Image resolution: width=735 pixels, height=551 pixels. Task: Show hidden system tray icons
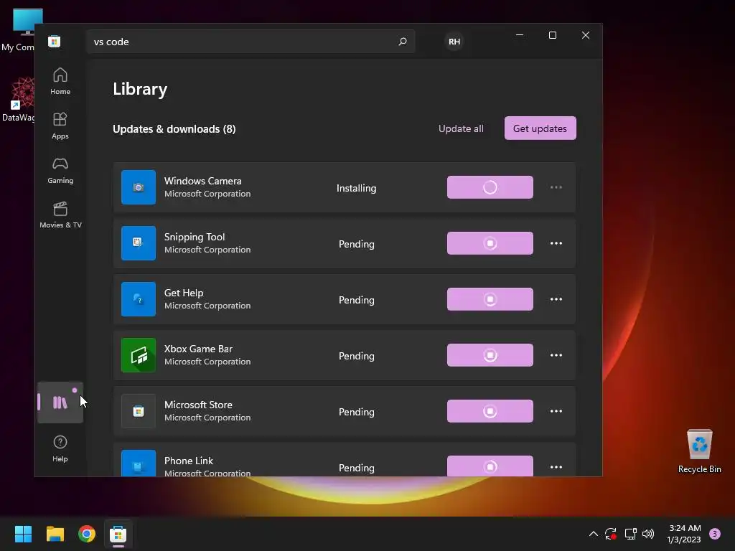coord(593,534)
